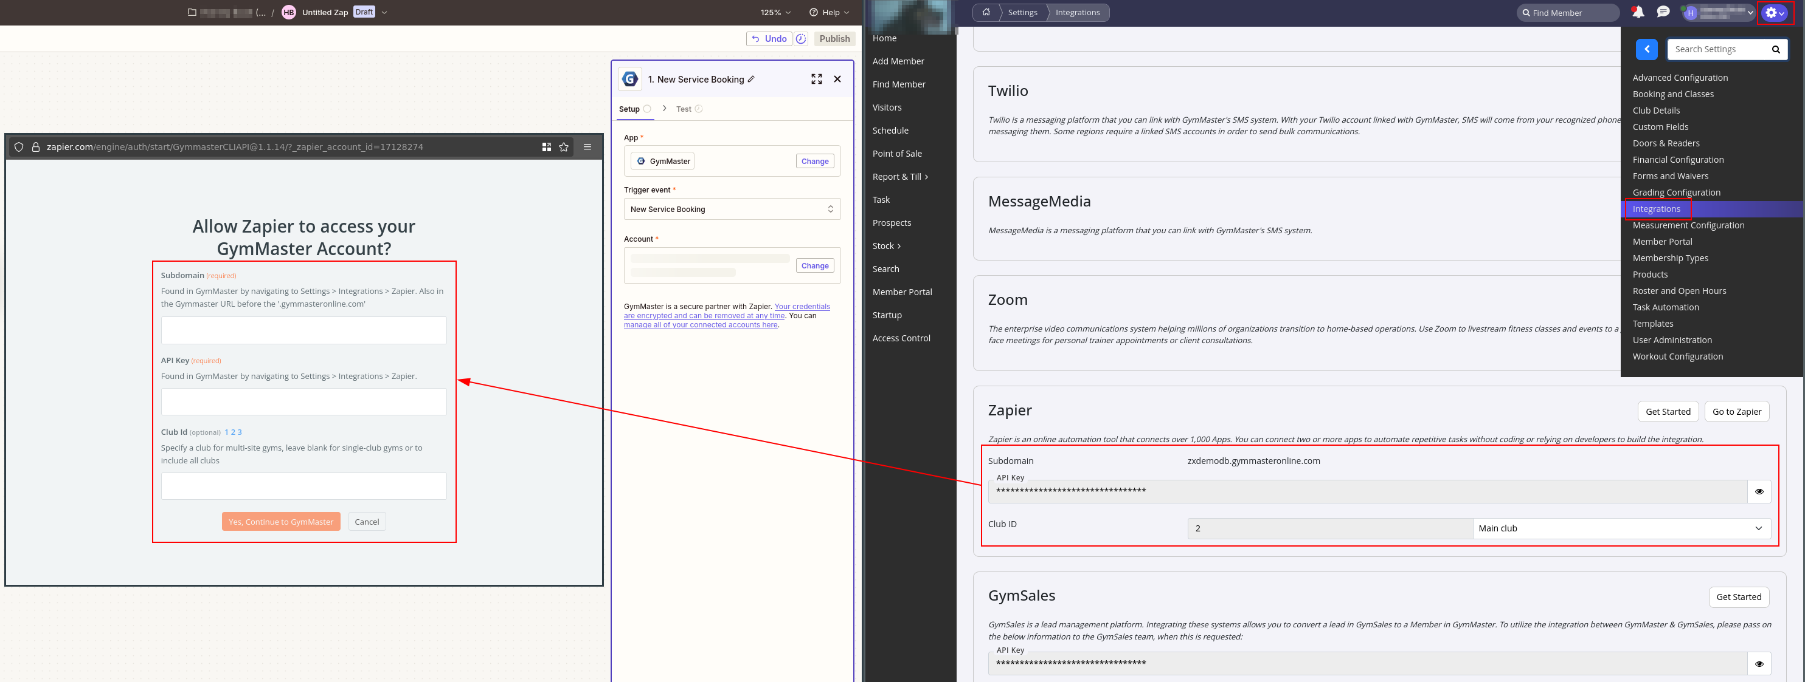Click the GymMaster app logo in step panel
Viewport: 1805px width, 682px height.
(630, 79)
